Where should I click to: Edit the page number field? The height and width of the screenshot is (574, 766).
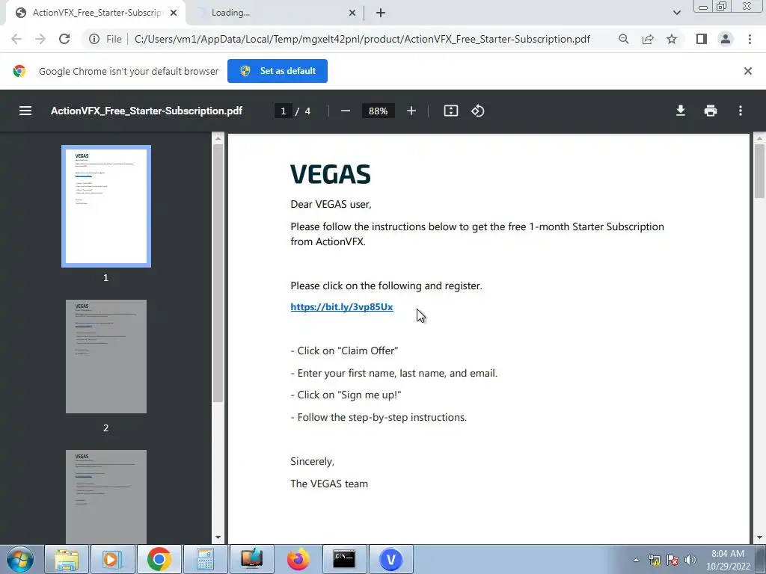tap(283, 111)
